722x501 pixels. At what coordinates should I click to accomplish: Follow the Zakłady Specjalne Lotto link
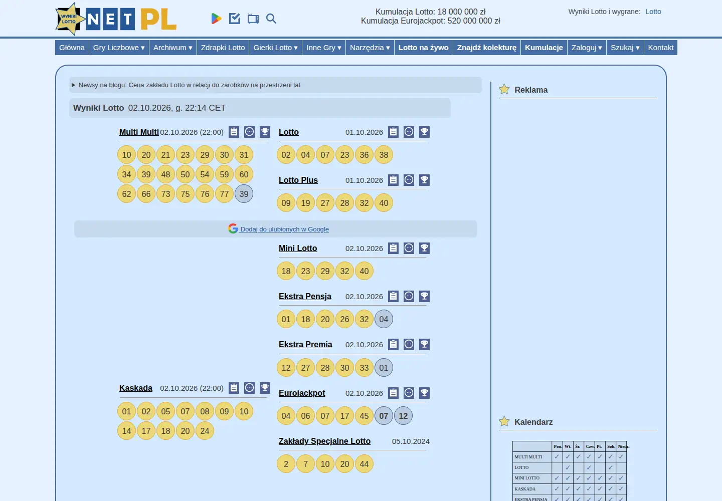tap(324, 441)
